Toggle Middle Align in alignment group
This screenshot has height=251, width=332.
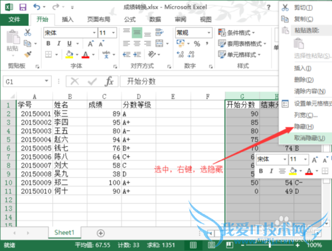pyautogui.click(x=137, y=33)
